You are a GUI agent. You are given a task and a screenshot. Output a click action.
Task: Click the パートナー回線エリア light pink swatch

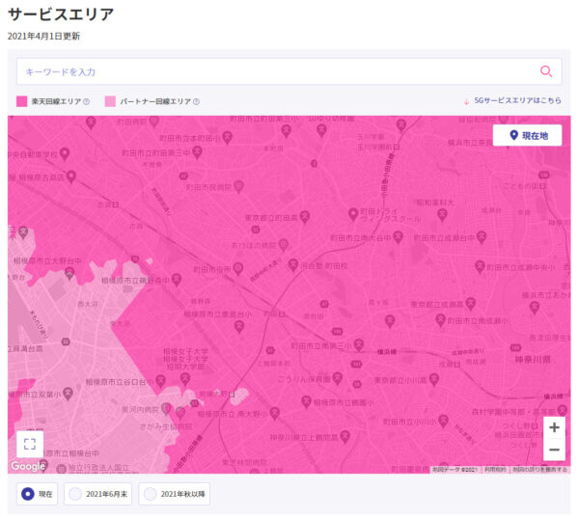tap(110, 101)
